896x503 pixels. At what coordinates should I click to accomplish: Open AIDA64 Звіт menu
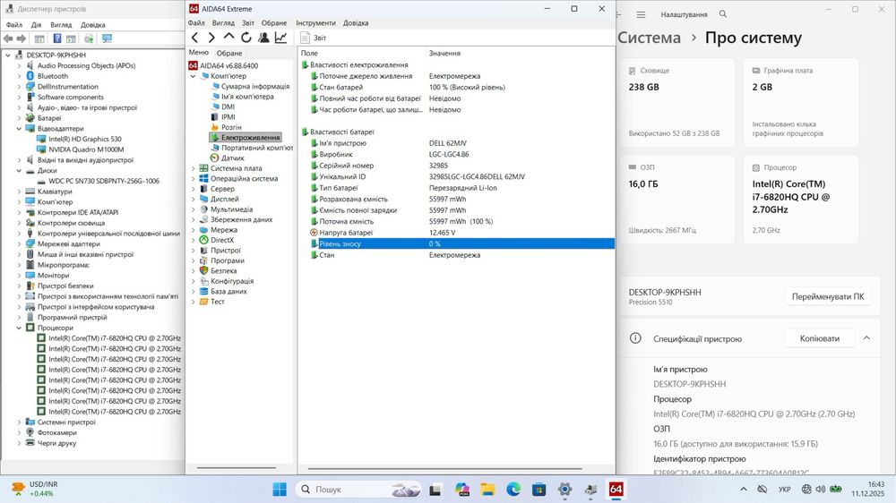(248, 23)
